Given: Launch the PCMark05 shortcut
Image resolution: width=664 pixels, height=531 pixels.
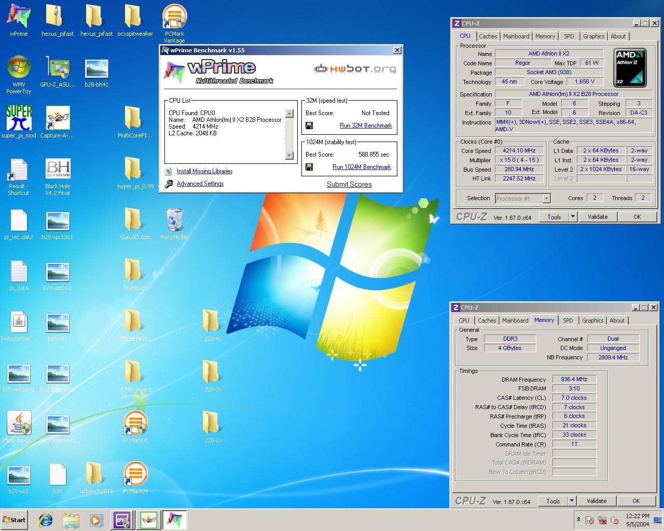Looking at the screenshot, I should coord(135,427).
